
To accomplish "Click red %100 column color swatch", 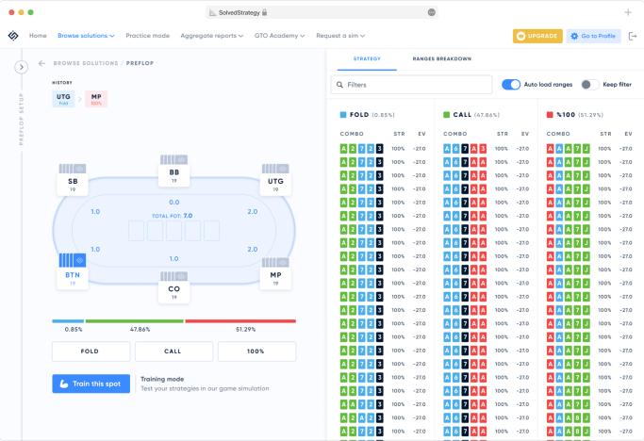I will tap(550, 115).
